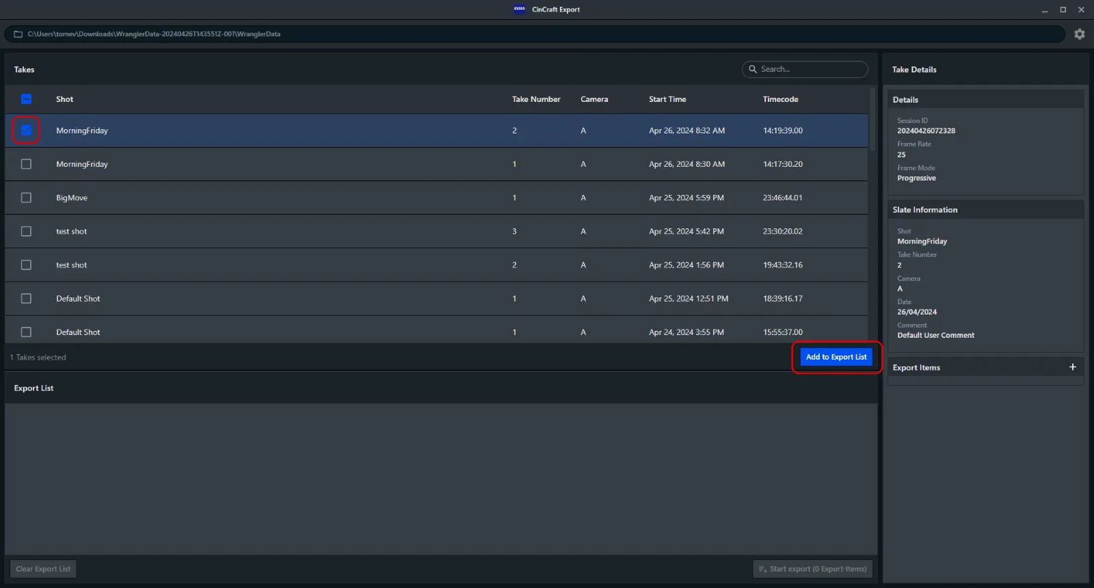Click timecode 14:17:30.20
The width and height of the screenshot is (1094, 588).
tap(783, 164)
